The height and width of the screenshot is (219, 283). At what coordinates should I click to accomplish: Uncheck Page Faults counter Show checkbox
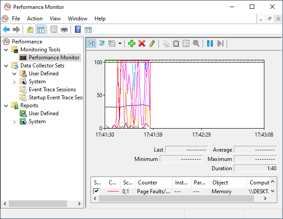click(96, 191)
